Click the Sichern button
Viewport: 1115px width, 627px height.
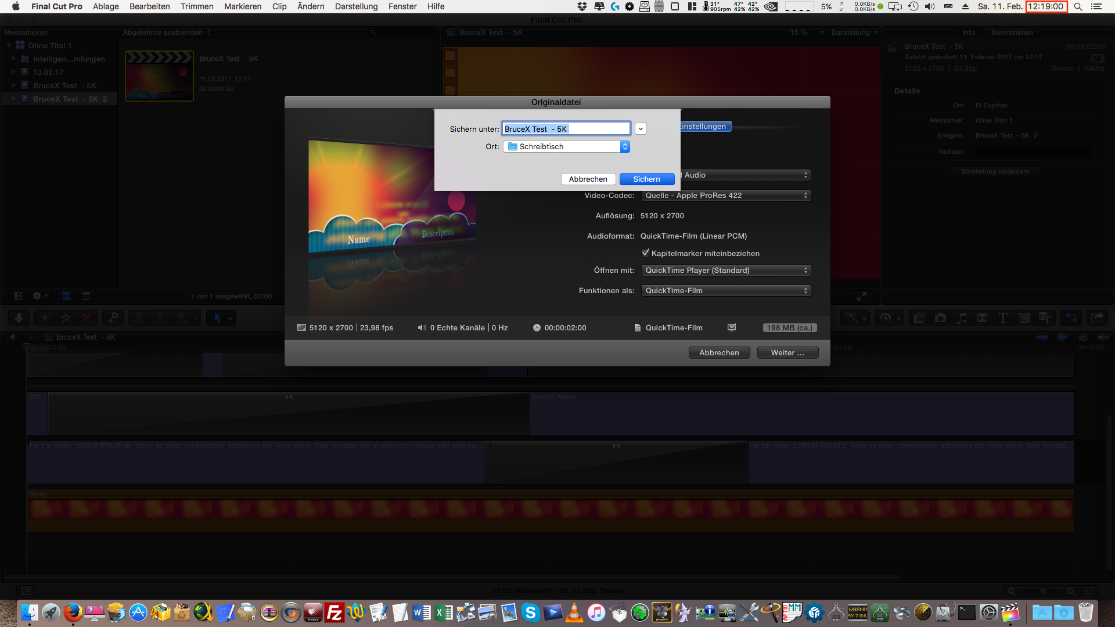click(646, 179)
